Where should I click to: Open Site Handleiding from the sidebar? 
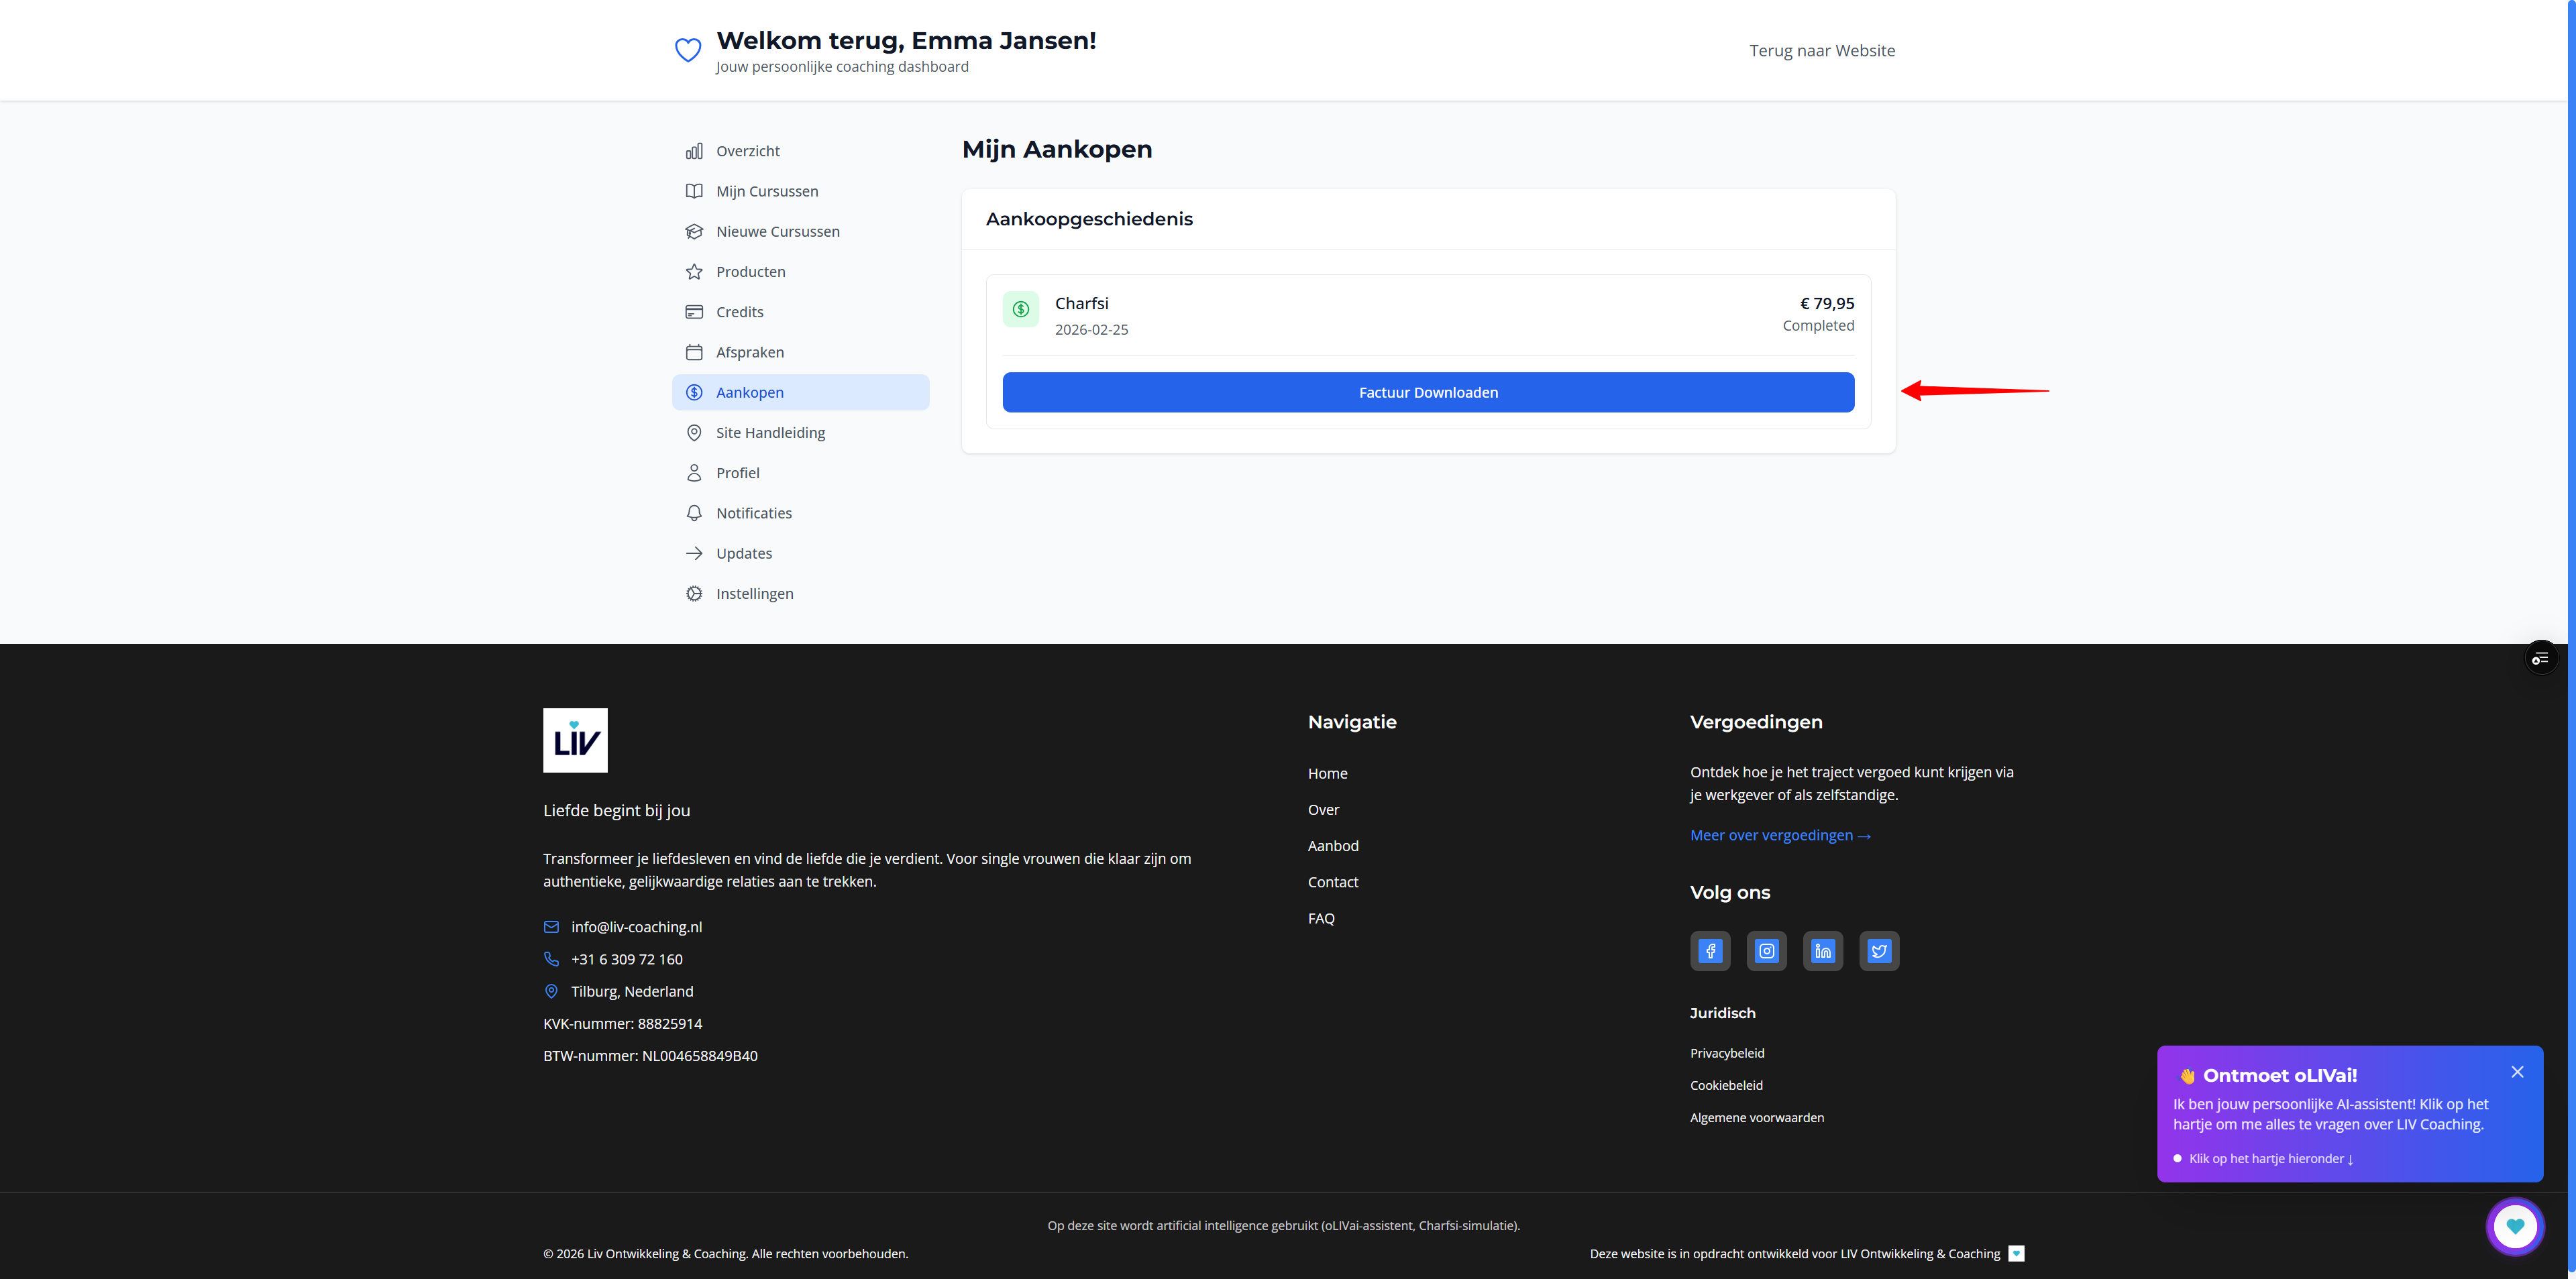(x=769, y=432)
